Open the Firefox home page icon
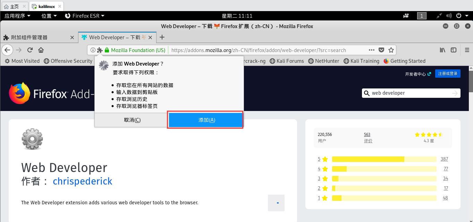The height and width of the screenshot is (222, 473). [41, 50]
